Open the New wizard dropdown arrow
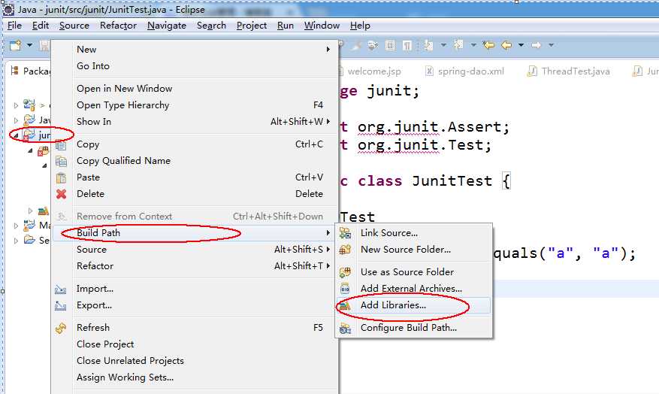The height and width of the screenshot is (394, 659). coord(29,45)
